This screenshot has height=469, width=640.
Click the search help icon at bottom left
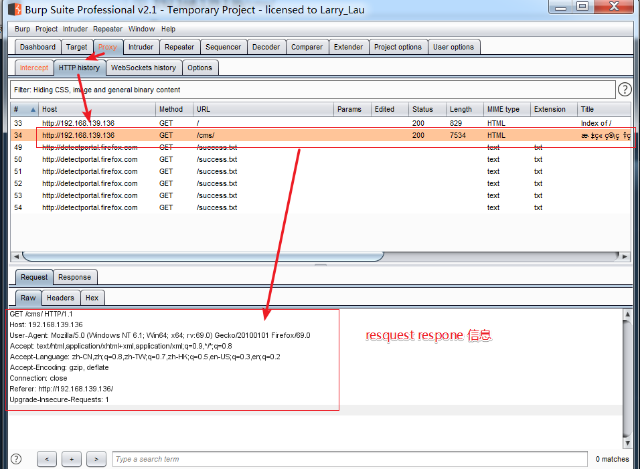pos(16,459)
